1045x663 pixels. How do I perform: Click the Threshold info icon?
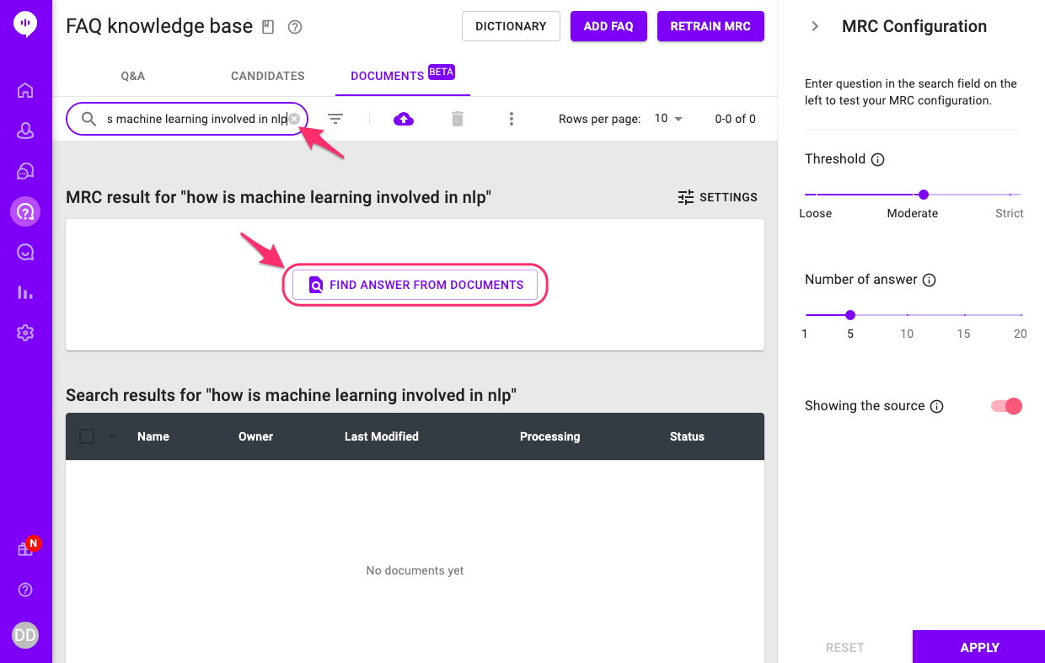click(877, 159)
